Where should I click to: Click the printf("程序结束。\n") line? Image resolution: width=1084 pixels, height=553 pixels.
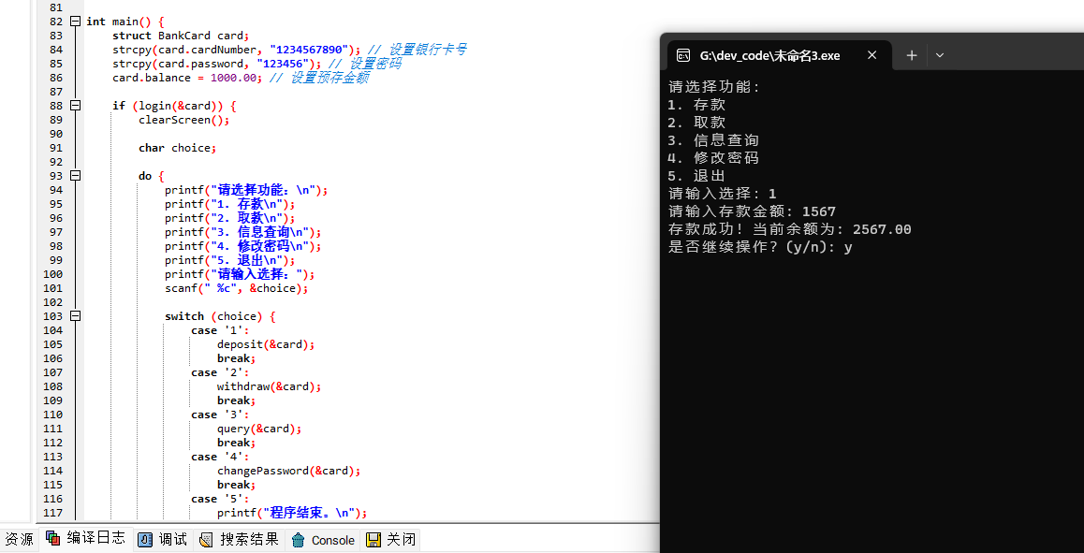tap(292, 513)
